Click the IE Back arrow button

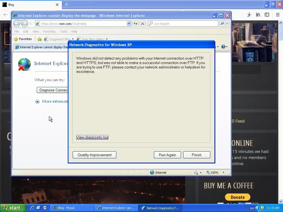coord(17,23)
